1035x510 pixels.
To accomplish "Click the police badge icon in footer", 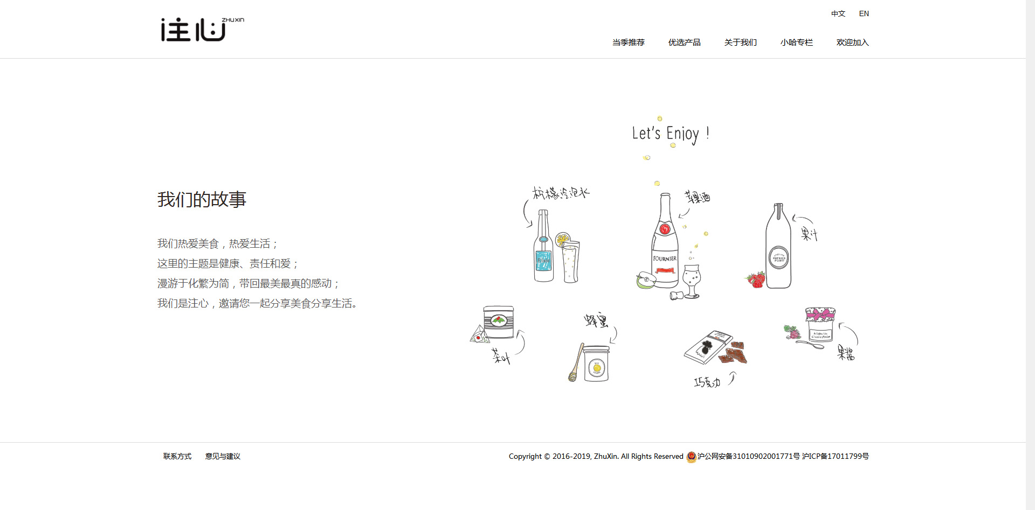I will (691, 457).
